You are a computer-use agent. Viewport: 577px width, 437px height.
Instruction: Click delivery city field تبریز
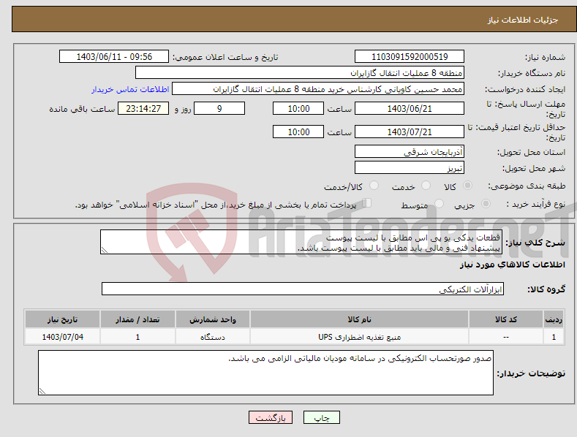[x=410, y=168]
